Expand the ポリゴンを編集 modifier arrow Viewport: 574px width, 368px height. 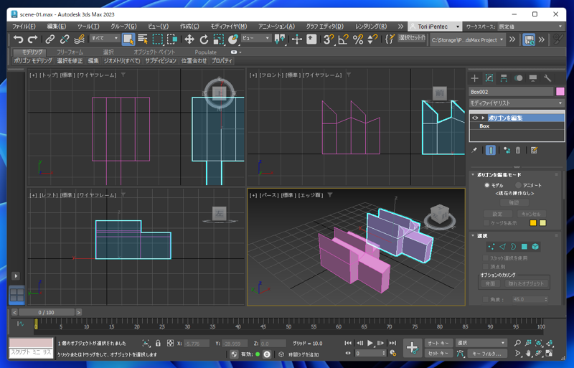483,118
